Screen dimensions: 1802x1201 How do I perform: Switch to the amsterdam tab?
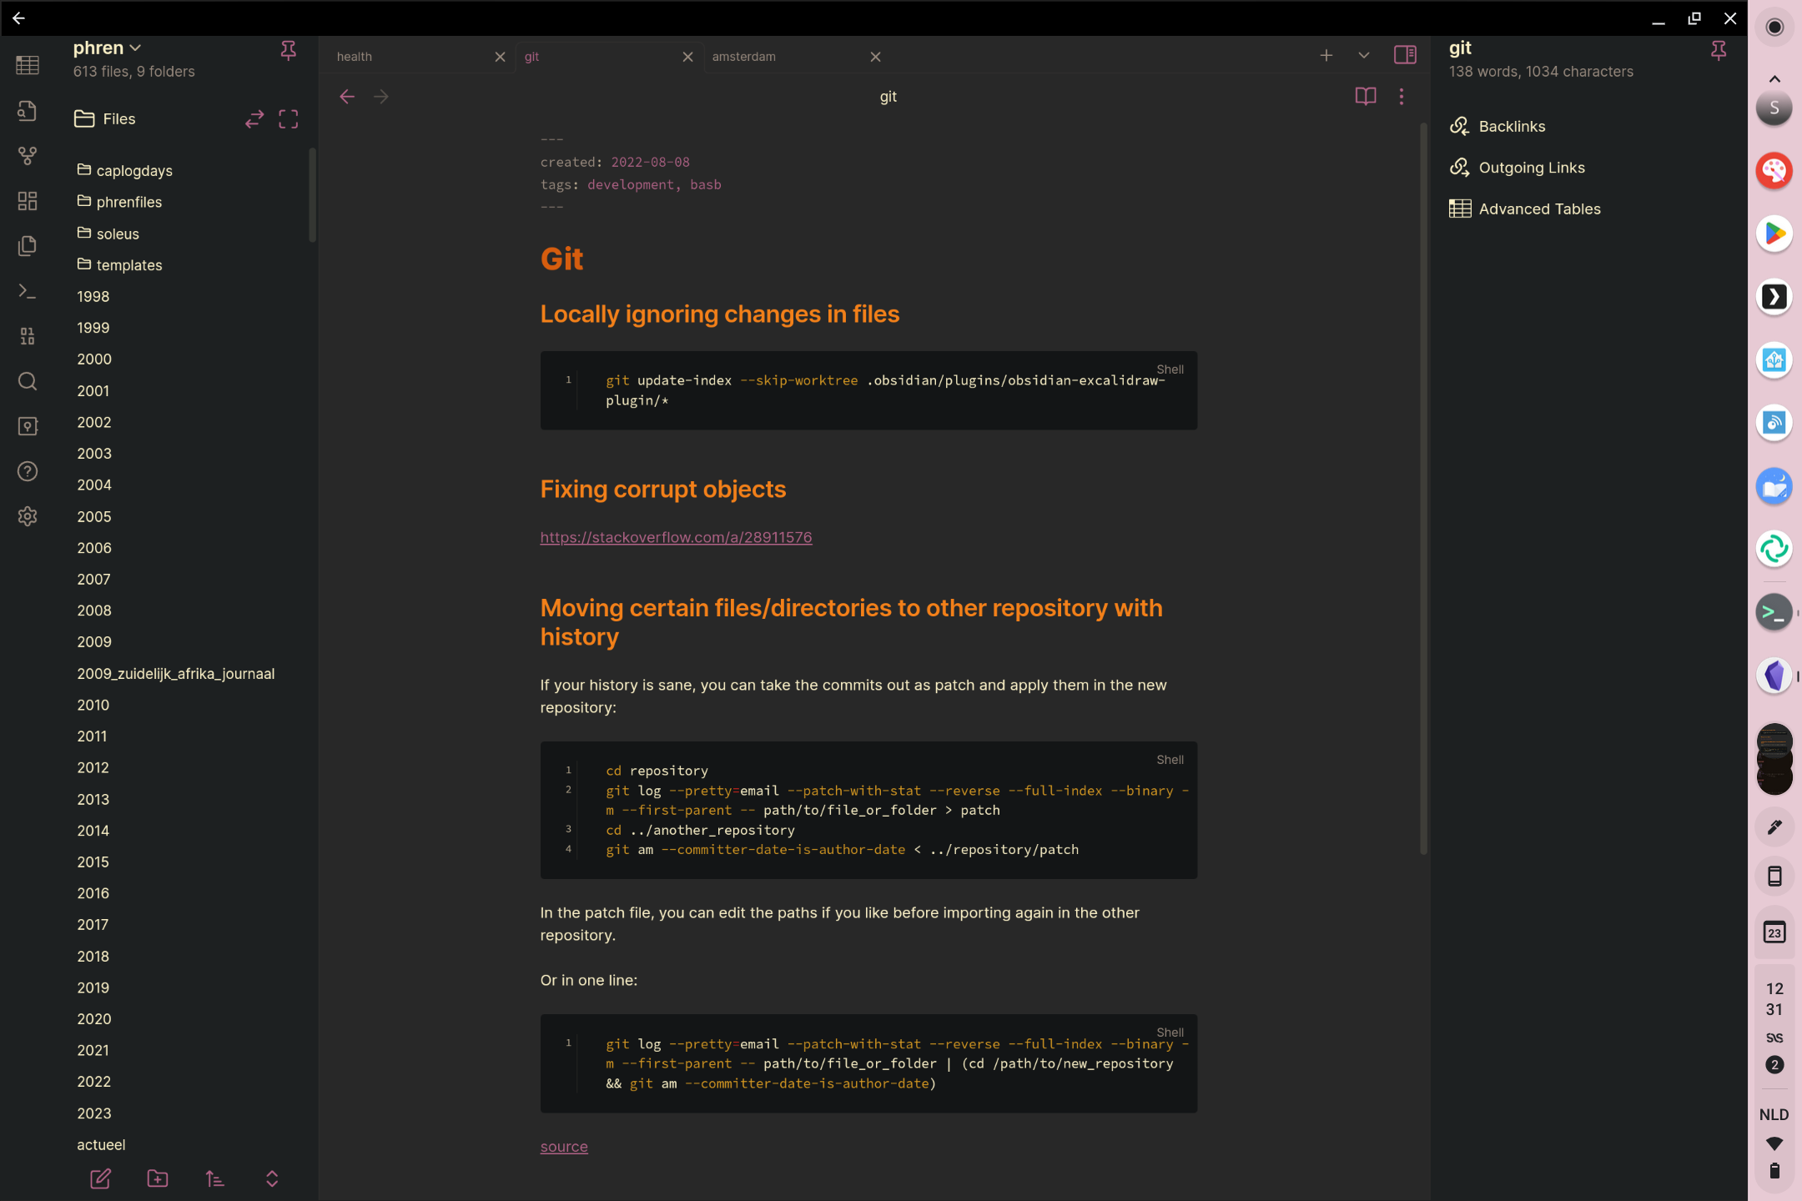745,56
